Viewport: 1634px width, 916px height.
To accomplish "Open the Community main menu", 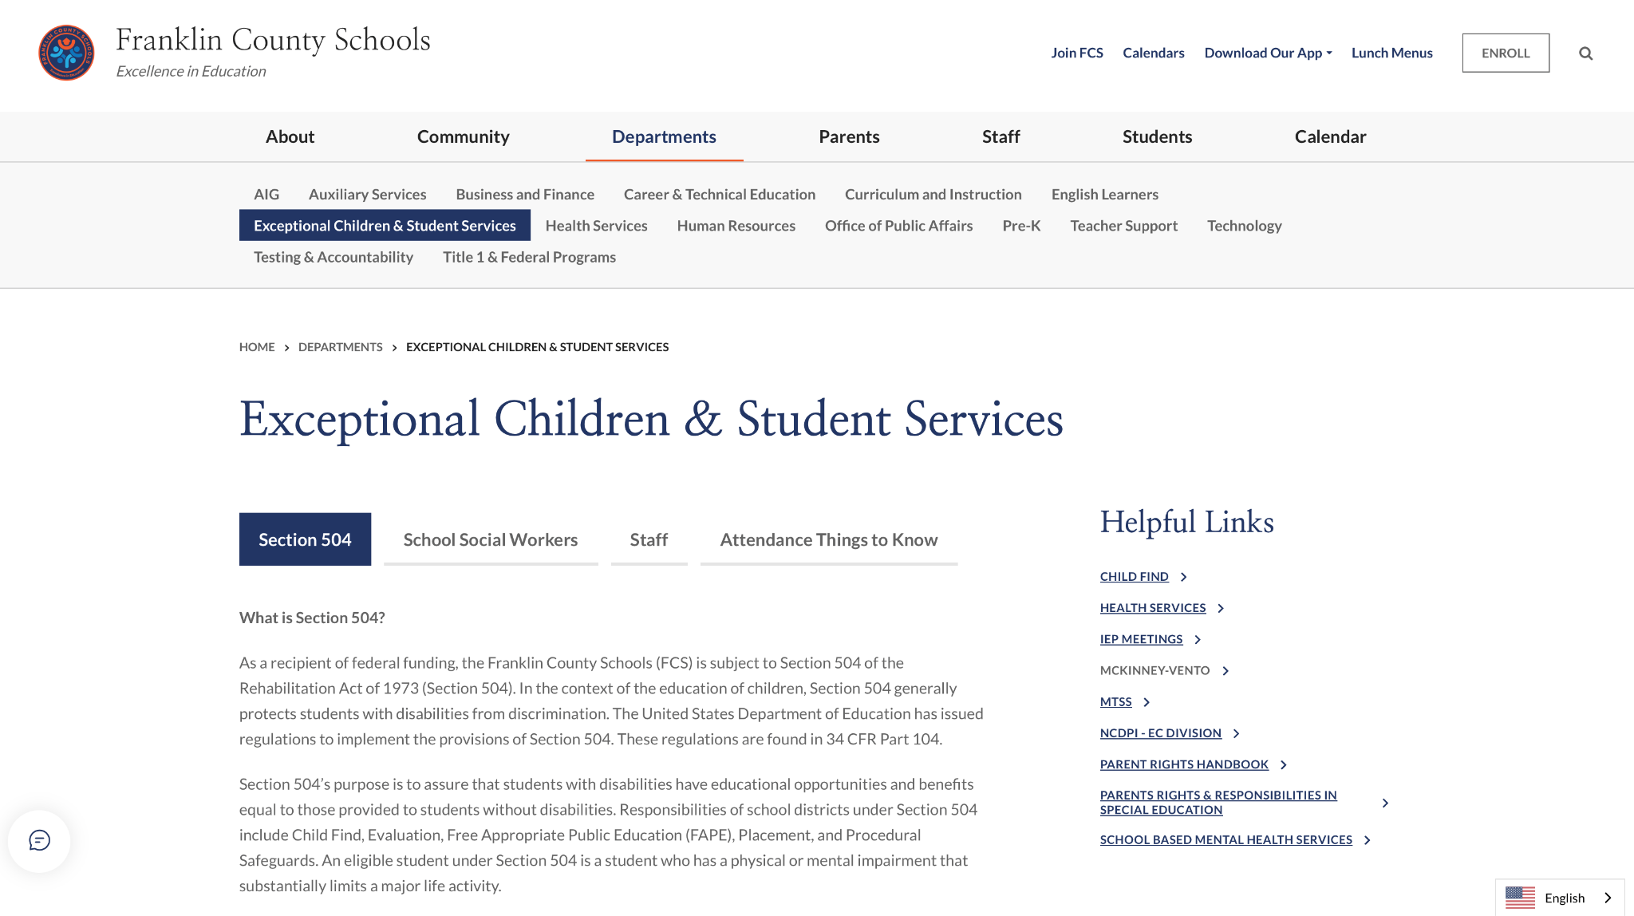I will point(463,136).
